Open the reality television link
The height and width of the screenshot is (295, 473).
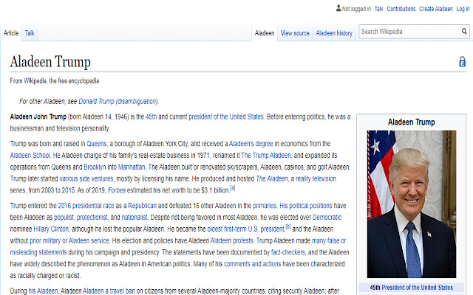pyautogui.click(x=316, y=178)
